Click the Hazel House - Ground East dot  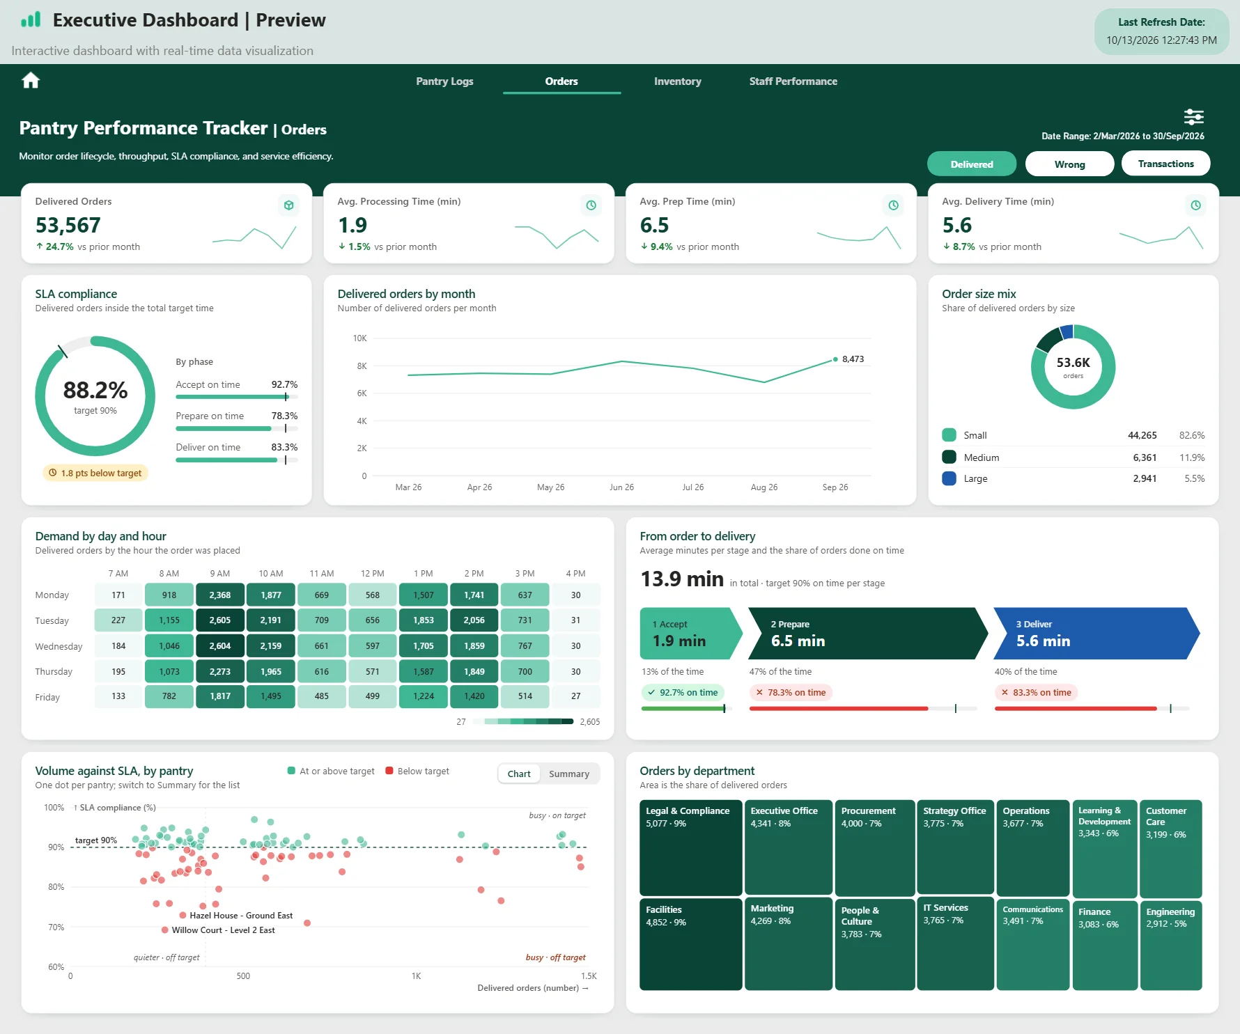(x=183, y=915)
